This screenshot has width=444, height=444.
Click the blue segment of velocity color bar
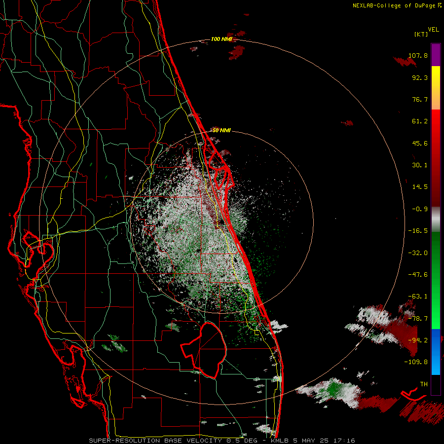[x=436, y=352]
